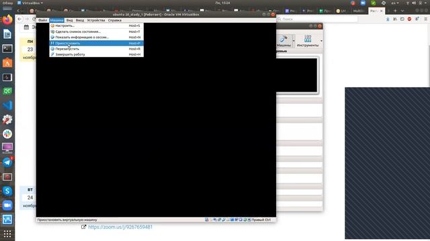Open the Ввод menu
The height and width of the screenshot is (241, 430).
click(x=80, y=20)
